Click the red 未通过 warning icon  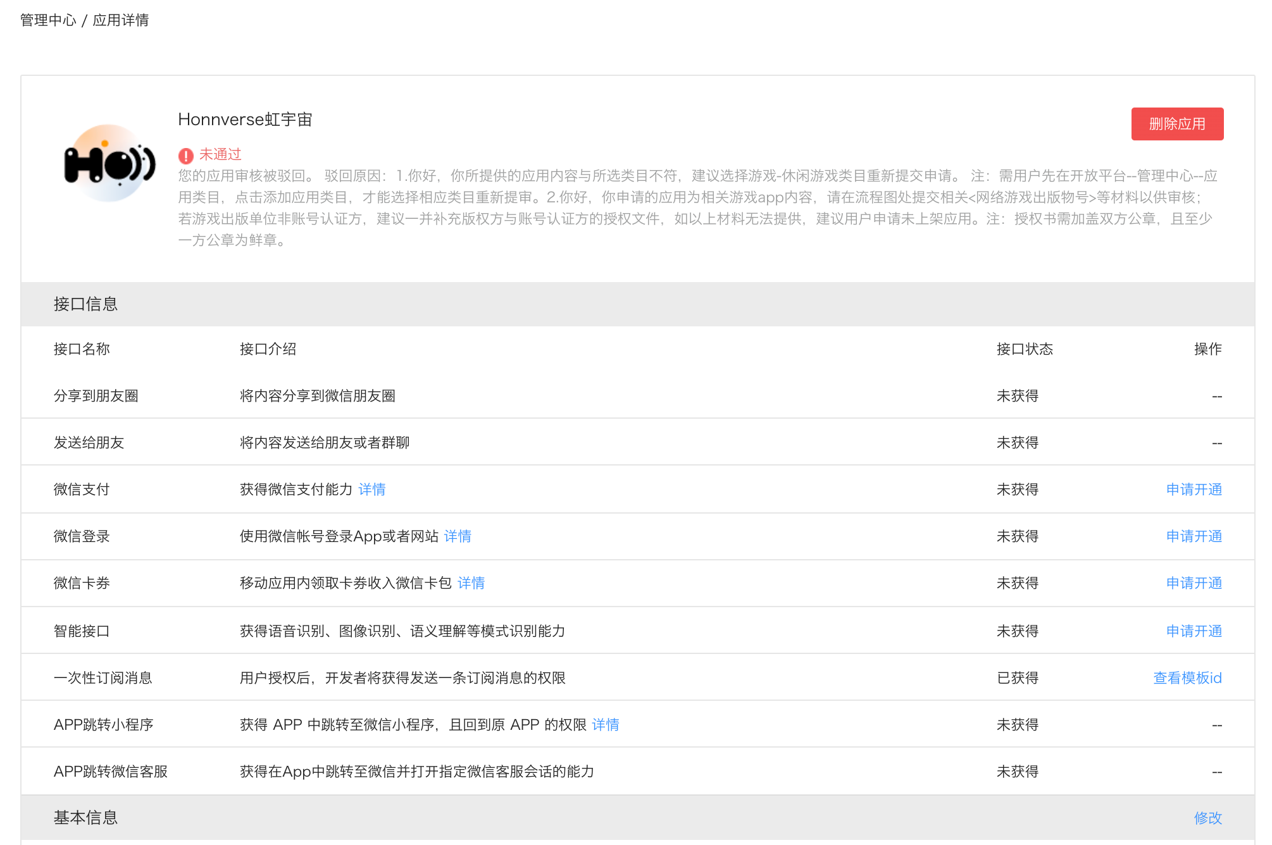(185, 156)
